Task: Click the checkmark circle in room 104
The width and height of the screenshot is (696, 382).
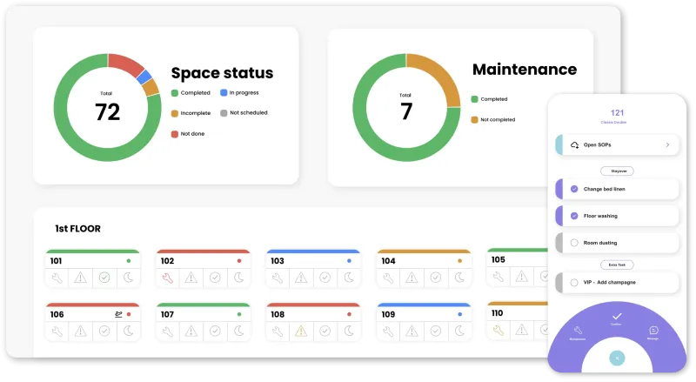Action: [436, 278]
